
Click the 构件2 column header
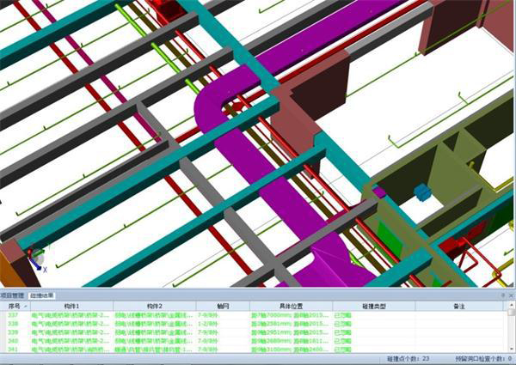(x=155, y=307)
